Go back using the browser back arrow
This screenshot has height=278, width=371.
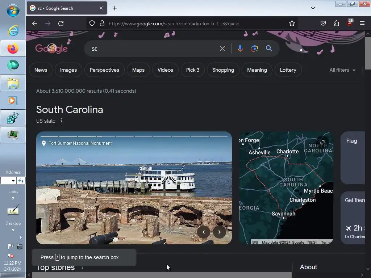[x=35, y=24]
